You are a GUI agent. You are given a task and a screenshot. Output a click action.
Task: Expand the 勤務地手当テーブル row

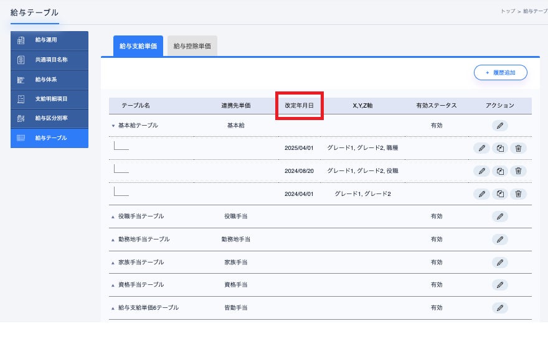tap(113, 239)
